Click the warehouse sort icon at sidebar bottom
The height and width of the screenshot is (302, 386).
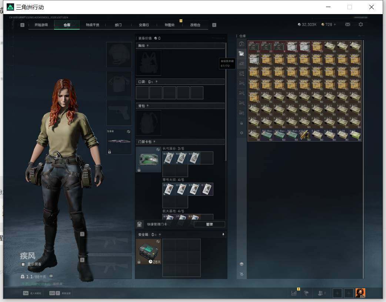pos(242,274)
